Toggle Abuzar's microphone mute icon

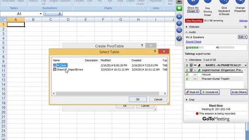[x=187, y=74]
